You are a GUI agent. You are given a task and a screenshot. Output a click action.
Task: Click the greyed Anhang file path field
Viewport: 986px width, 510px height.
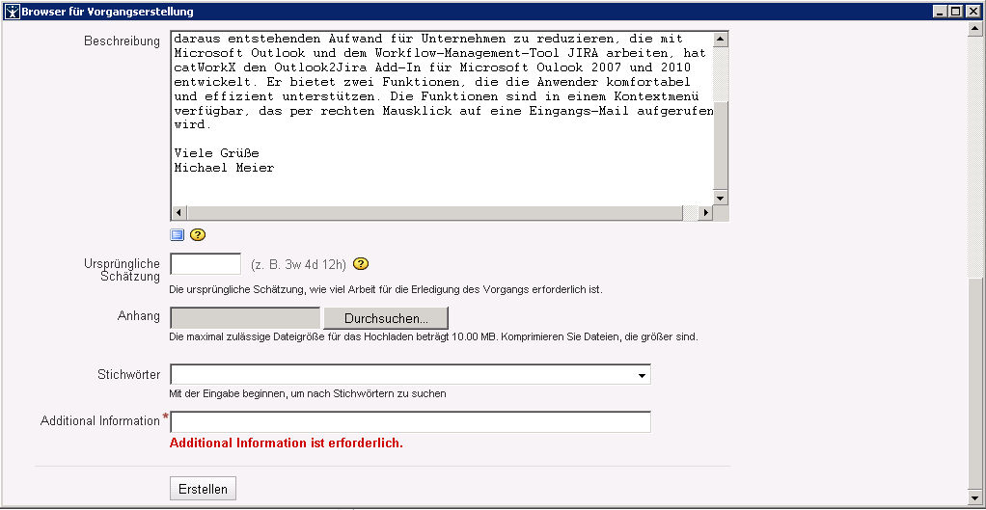tap(245, 318)
